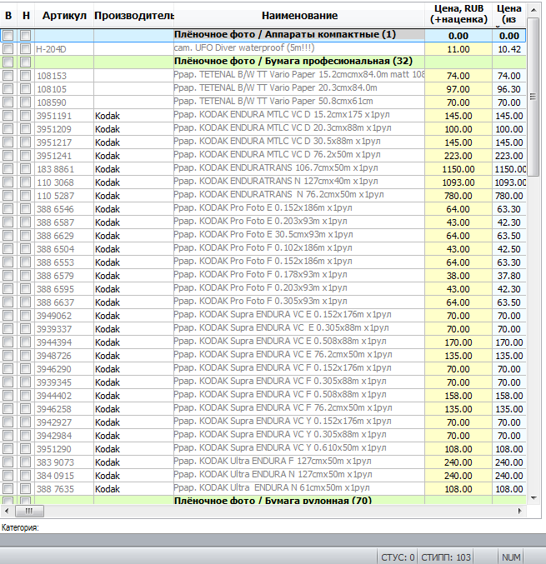Viewport: 546px width, 564px height.
Task: Click price 37.80 in the last column
Action: [509, 276]
